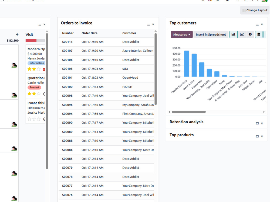The width and height of the screenshot is (270, 202).
Task: Open order S00107 row
Action: tap(106, 51)
